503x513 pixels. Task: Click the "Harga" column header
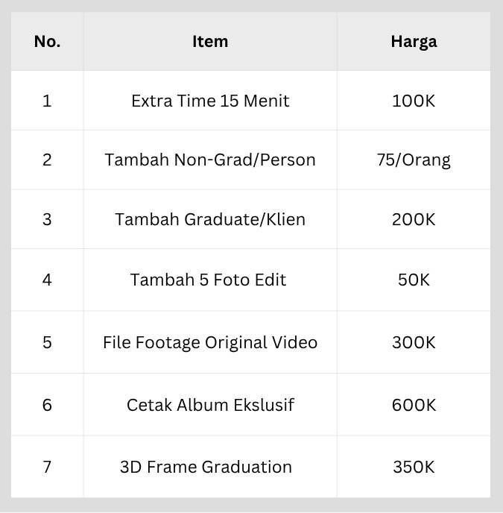pyautogui.click(x=414, y=42)
